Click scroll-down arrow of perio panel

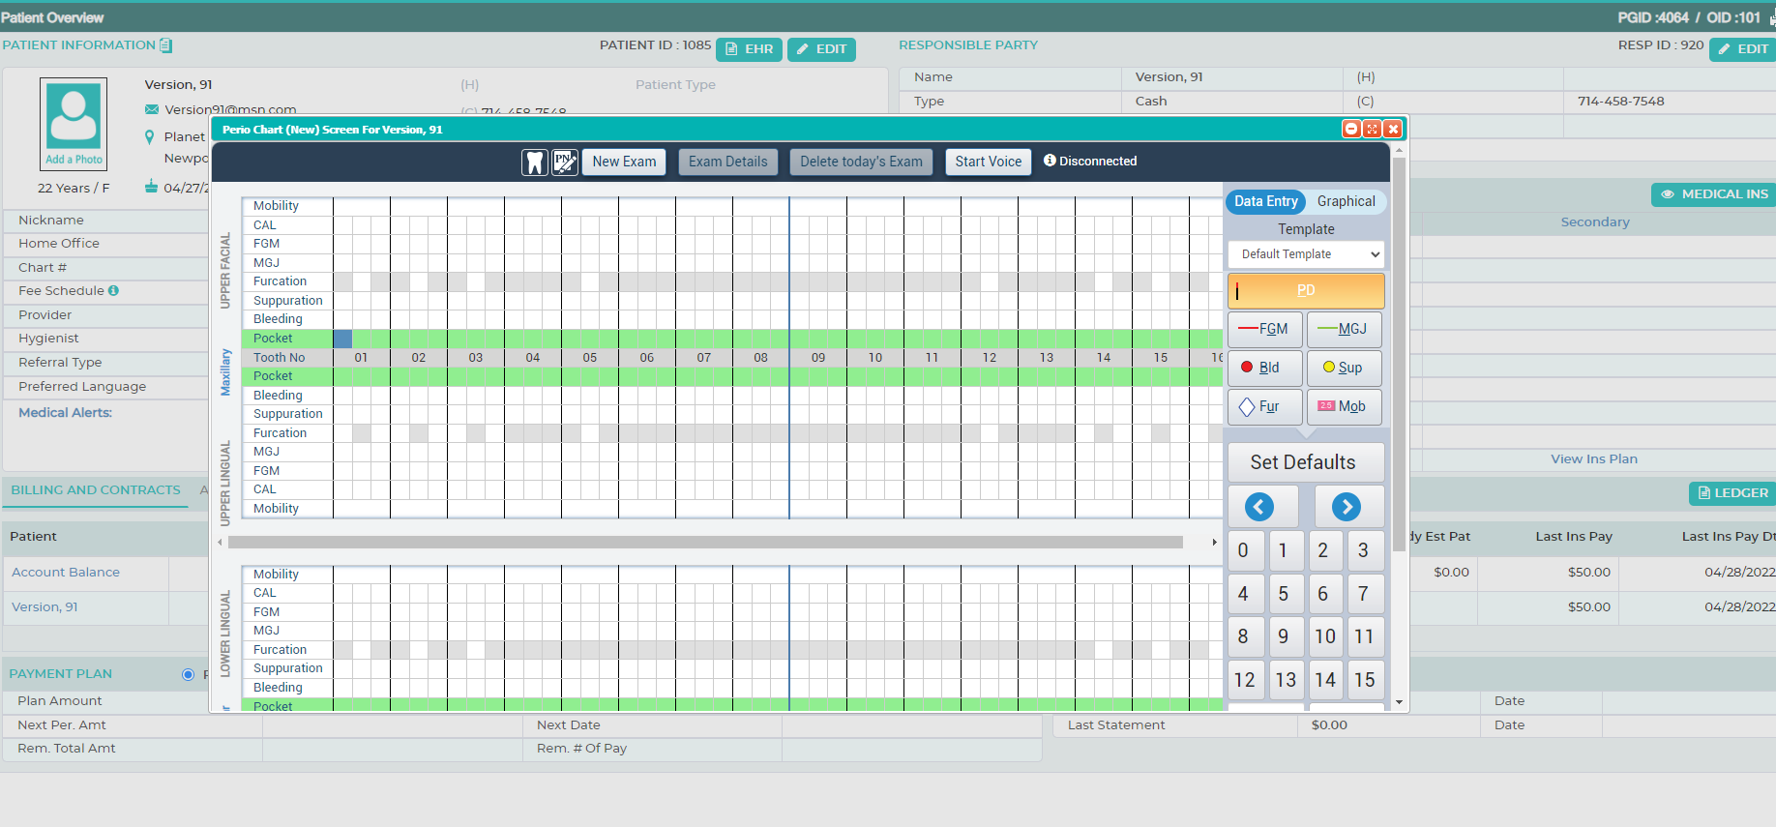[1399, 702]
